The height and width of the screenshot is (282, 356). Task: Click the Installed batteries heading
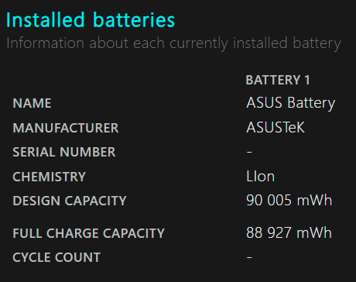pos(91,20)
